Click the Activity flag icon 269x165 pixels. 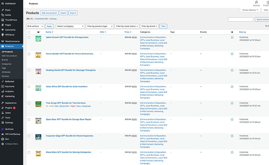click(256, 2)
